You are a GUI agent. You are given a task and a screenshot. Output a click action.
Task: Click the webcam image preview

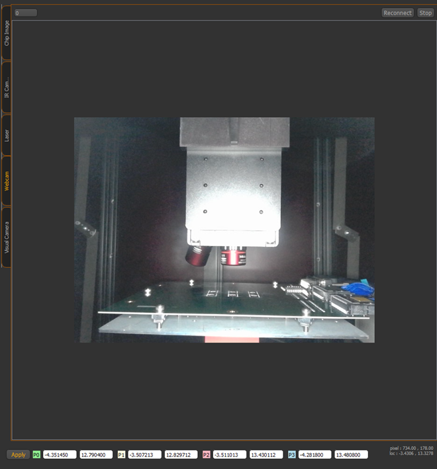pos(224,230)
